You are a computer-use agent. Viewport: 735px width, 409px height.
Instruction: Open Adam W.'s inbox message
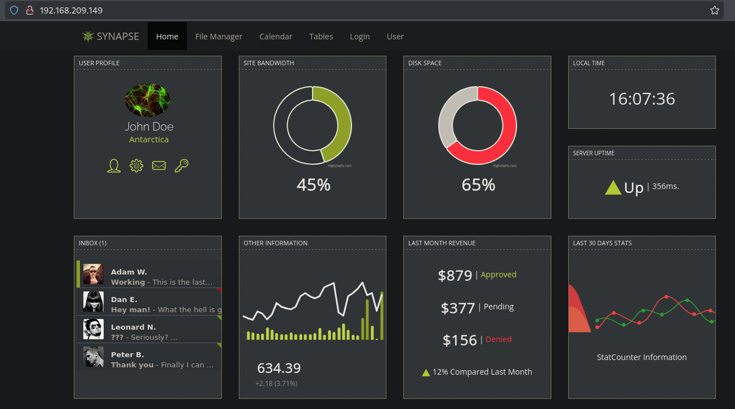(x=161, y=277)
